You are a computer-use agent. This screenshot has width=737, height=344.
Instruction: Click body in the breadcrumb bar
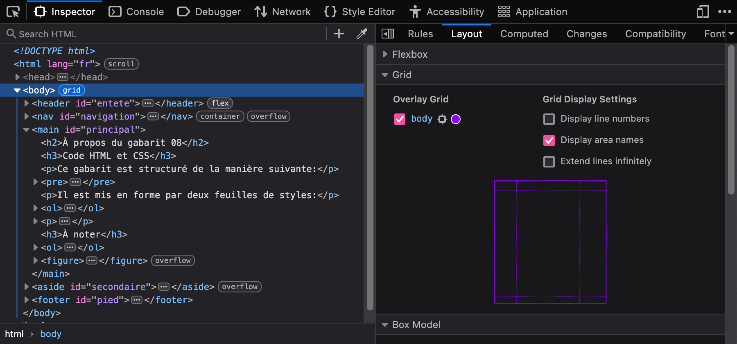click(51, 334)
